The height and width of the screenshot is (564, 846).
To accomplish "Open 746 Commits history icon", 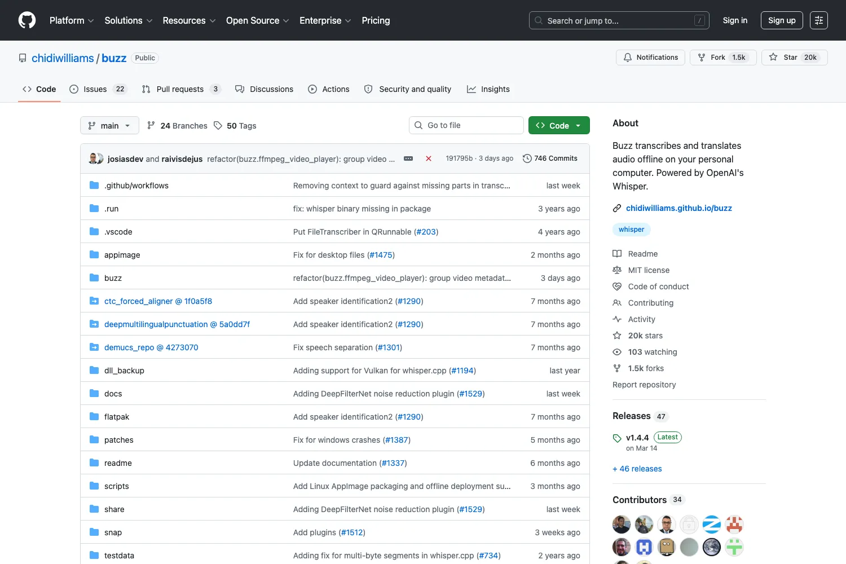I will click(x=527, y=158).
